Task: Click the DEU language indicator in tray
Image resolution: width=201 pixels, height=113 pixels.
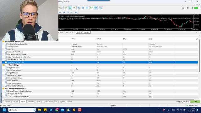Action: coord(173,110)
